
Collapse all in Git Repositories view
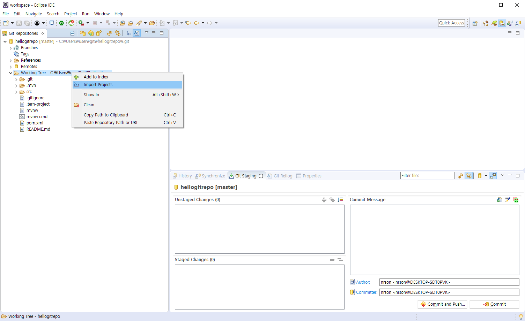click(x=72, y=33)
